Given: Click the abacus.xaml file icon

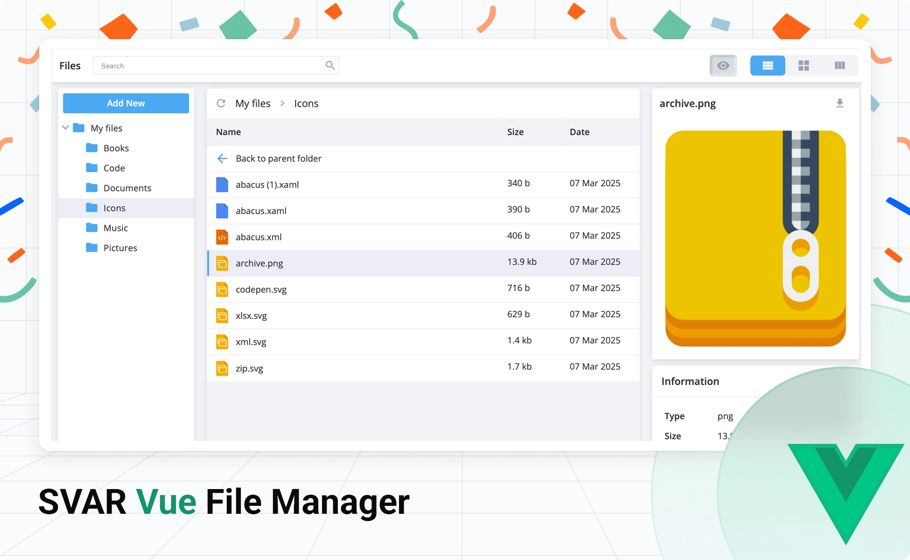Looking at the screenshot, I should coord(222,211).
